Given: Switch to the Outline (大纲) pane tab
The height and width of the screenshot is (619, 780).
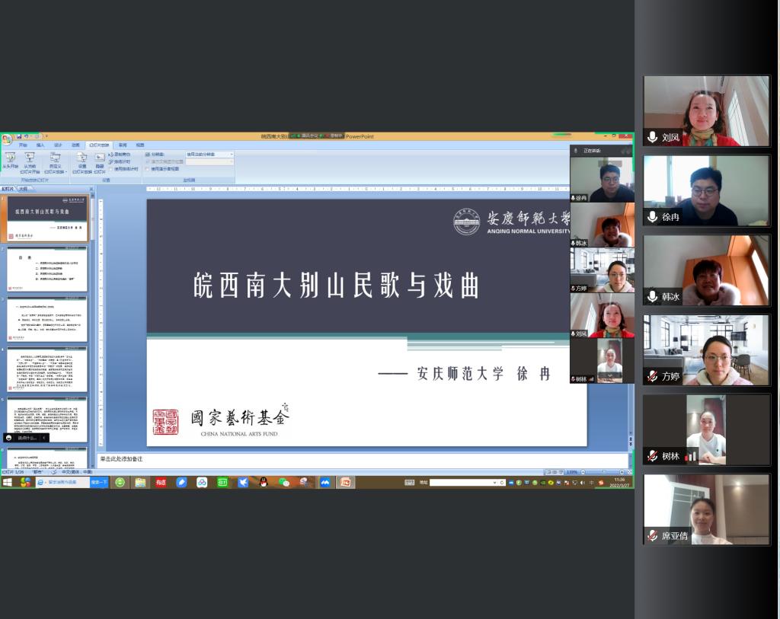Looking at the screenshot, I should pyautogui.click(x=23, y=188).
